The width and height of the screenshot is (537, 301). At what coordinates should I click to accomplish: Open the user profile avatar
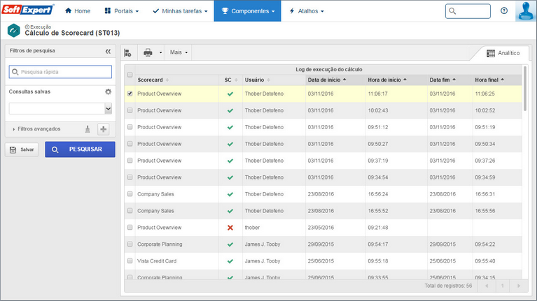tap(526, 11)
